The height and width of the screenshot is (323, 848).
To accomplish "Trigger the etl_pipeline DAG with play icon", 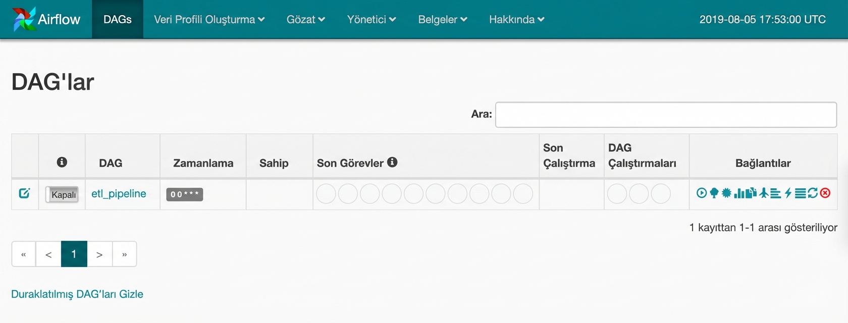I will pos(702,193).
